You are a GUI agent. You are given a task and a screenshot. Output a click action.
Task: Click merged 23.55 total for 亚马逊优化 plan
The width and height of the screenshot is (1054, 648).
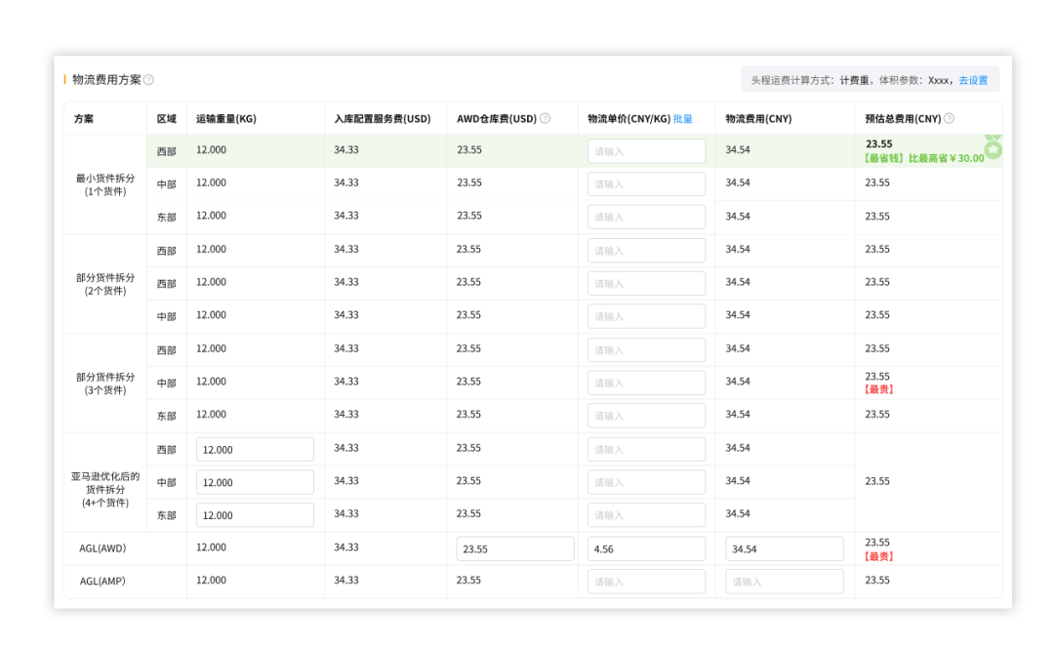tap(877, 481)
